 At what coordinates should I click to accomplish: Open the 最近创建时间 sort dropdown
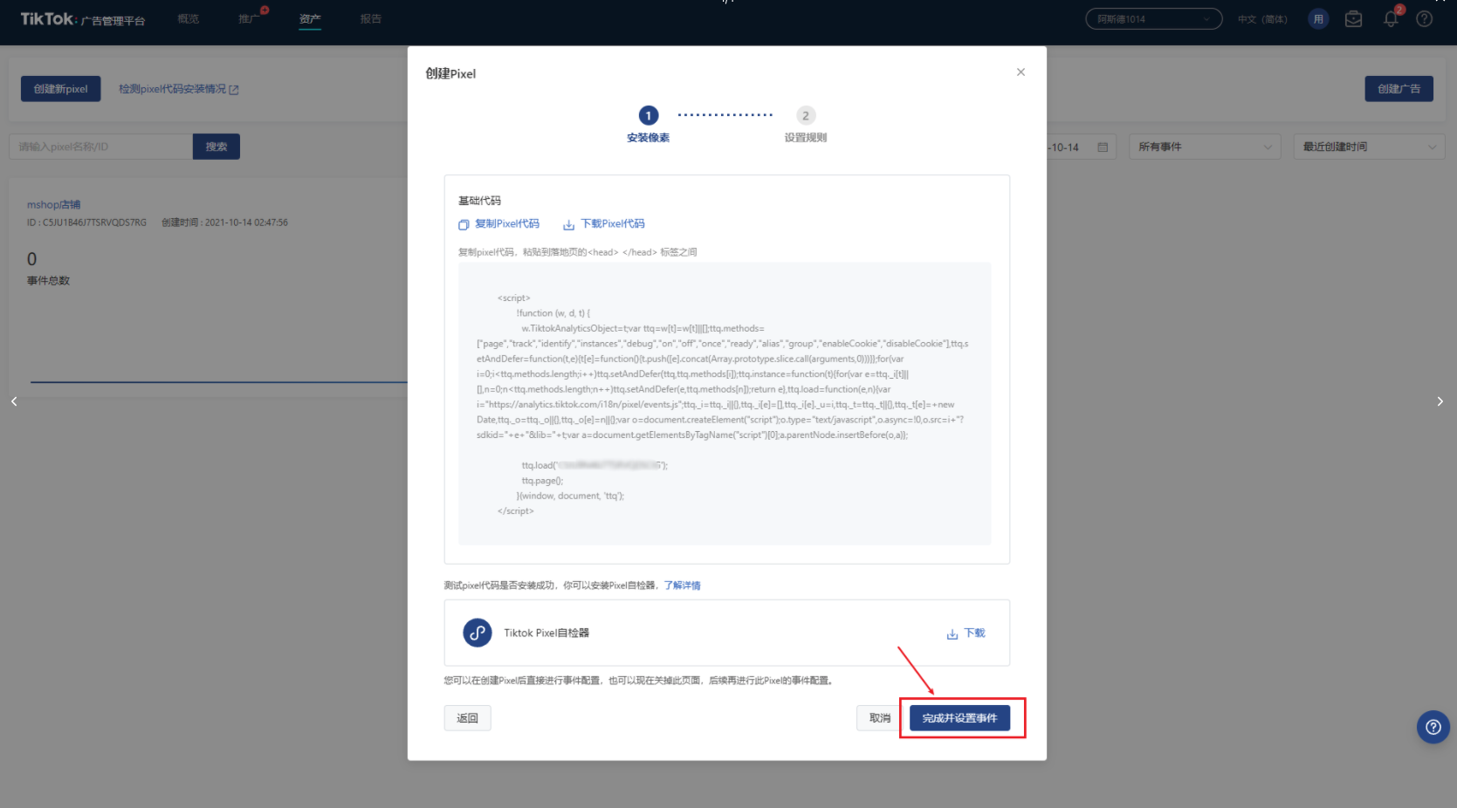(1368, 147)
